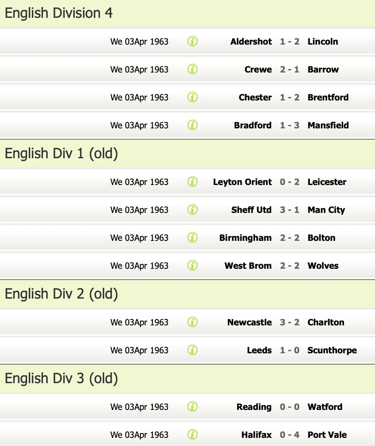The height and width of the screenshot is (446, 375).
Task: Open the English Division 4 header
Action: [x=59, y=13]
